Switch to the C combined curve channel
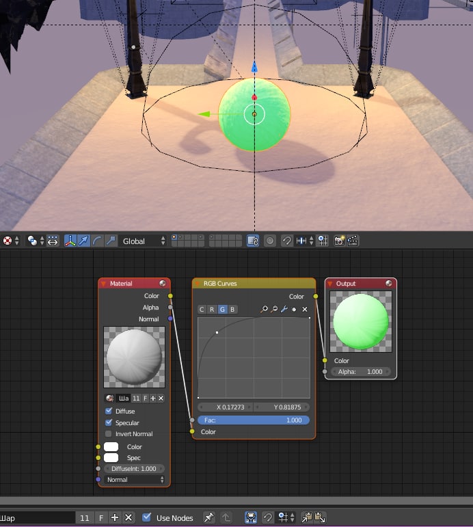The width and height of the screenshot is (473, 527). (x=202, y=309)
